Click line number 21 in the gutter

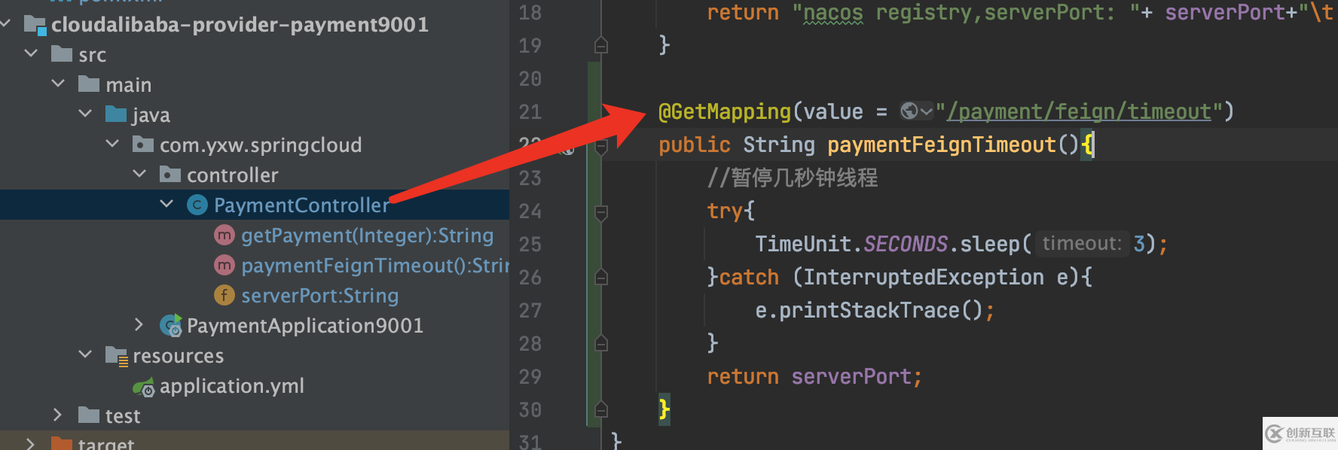coord(530,112)
